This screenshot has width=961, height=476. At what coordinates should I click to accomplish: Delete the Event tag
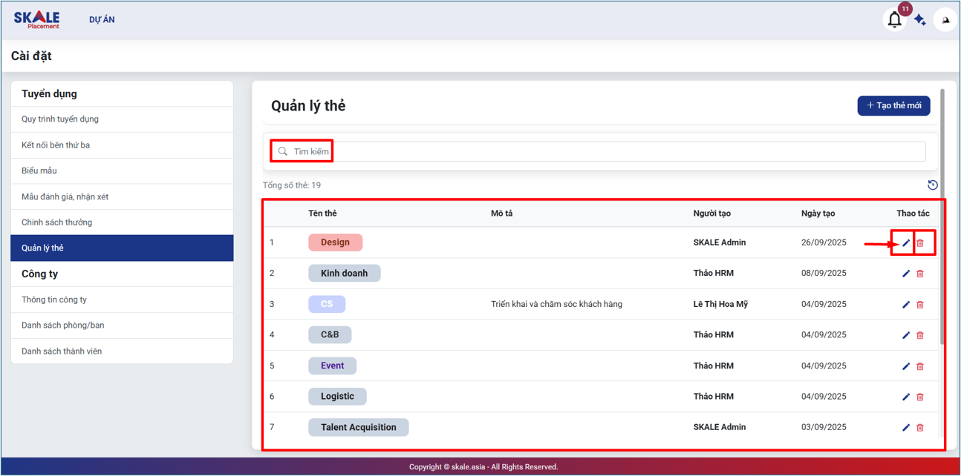(x=920, y=366)
